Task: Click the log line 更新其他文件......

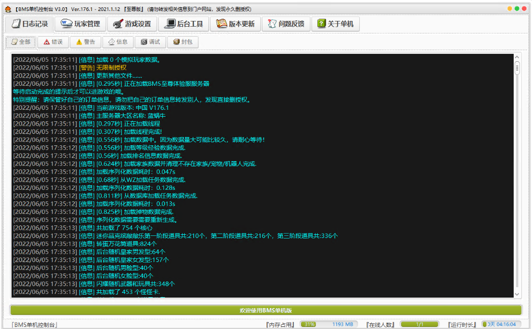Action: point(77,75)
